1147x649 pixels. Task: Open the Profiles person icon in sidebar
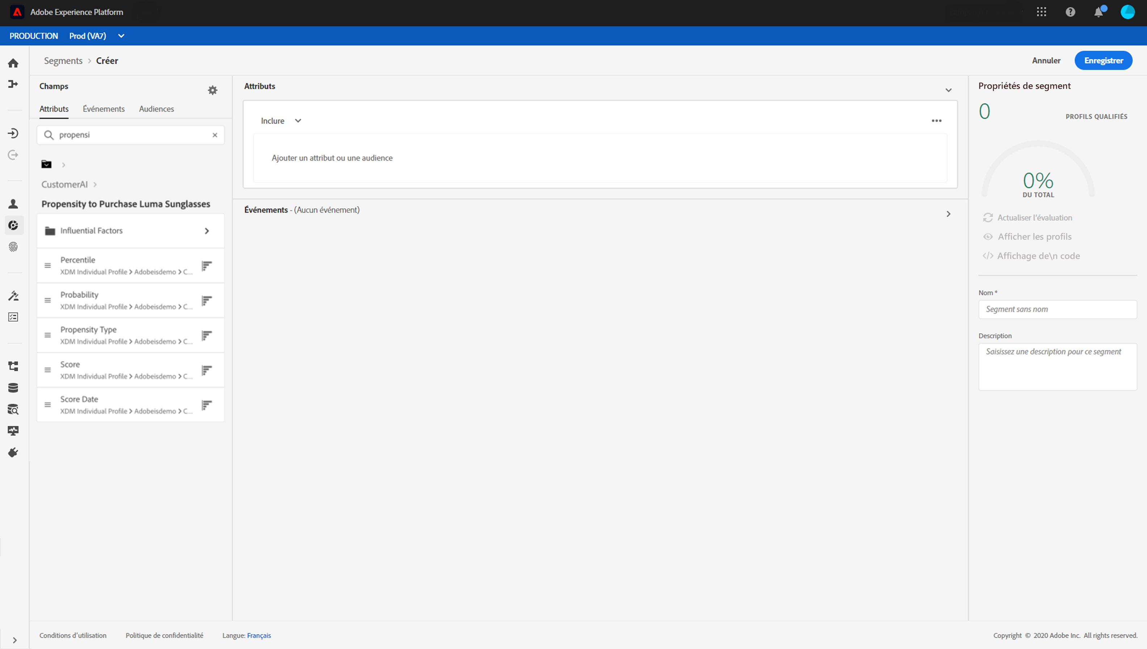tap(13, 204)
